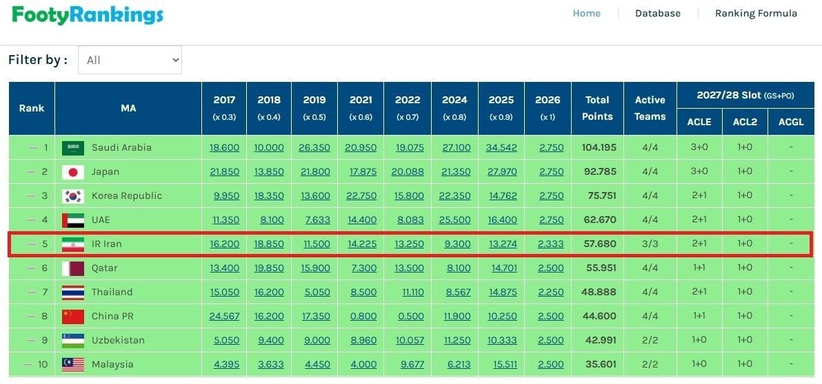Click the Saudi Arabia flag icon
The height and width of the screenshot is (384, 822).
(73, 148)
